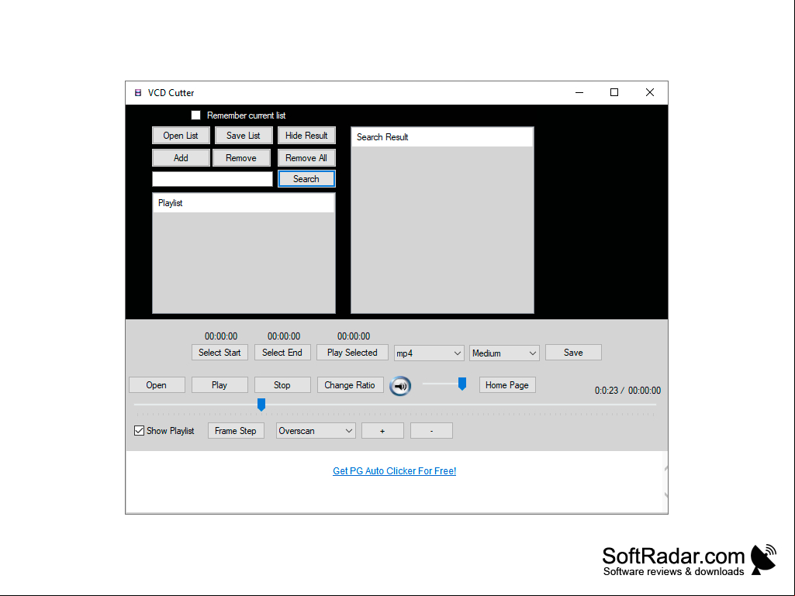Minimize the VCD Cutter window
This screenshot has width=795, height=596.
coord(579,92)
